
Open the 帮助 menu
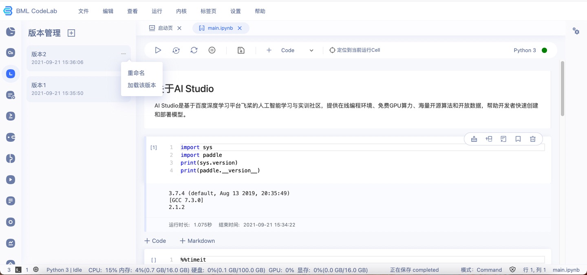coord(260,11)
